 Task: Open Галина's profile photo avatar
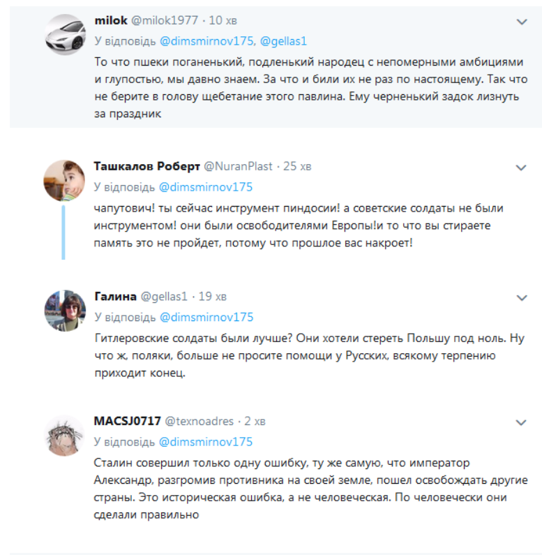point(65,311)
